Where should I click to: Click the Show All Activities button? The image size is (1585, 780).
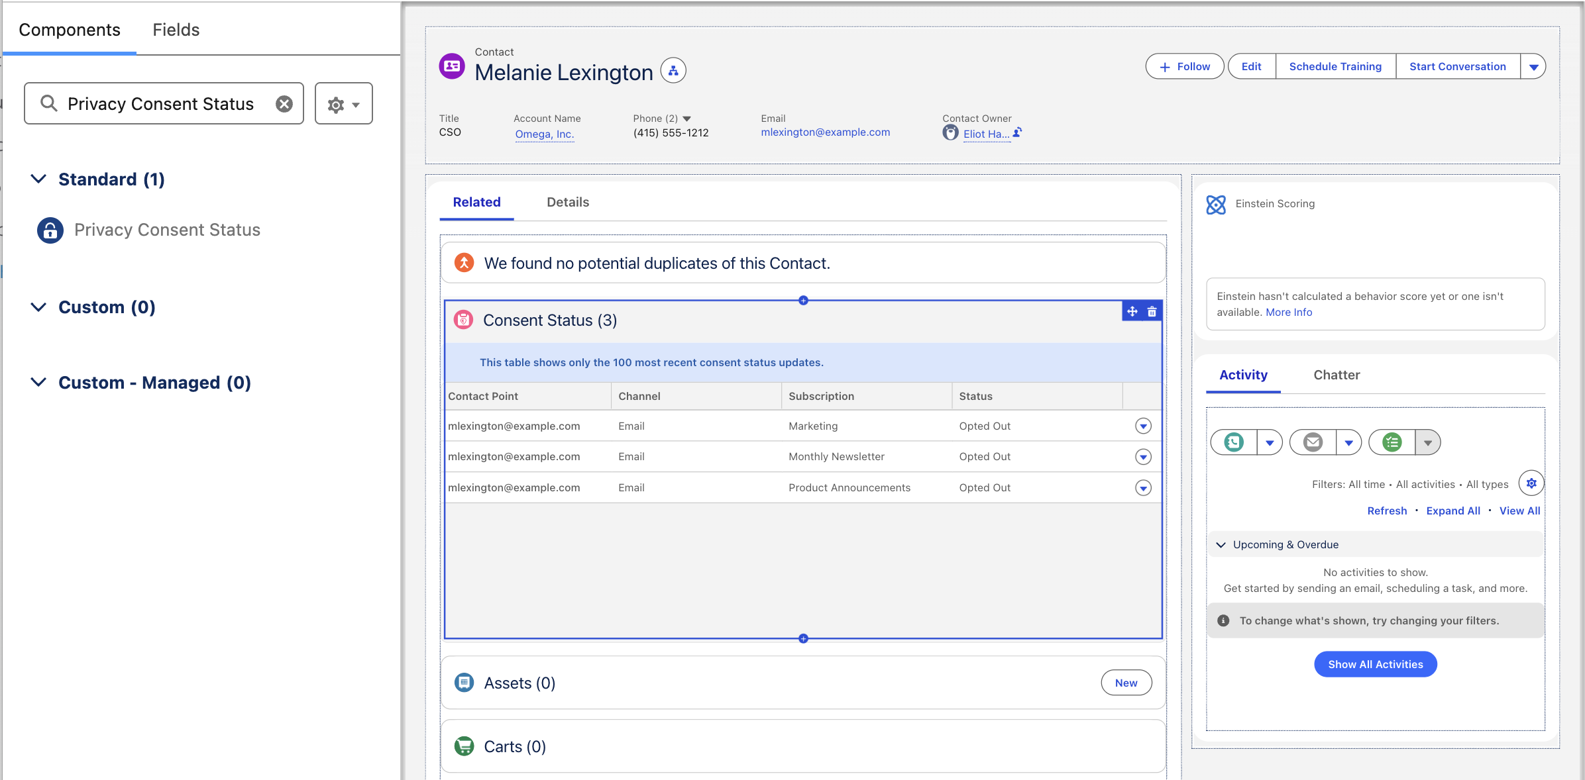[x=1375, y=664]
